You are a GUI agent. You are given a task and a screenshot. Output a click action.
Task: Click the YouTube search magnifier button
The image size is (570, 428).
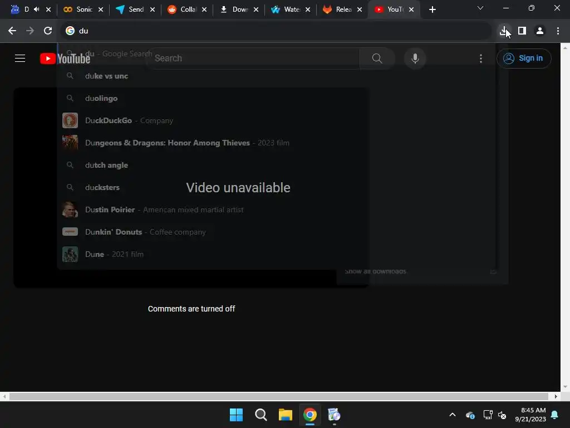tap(377, 58)
